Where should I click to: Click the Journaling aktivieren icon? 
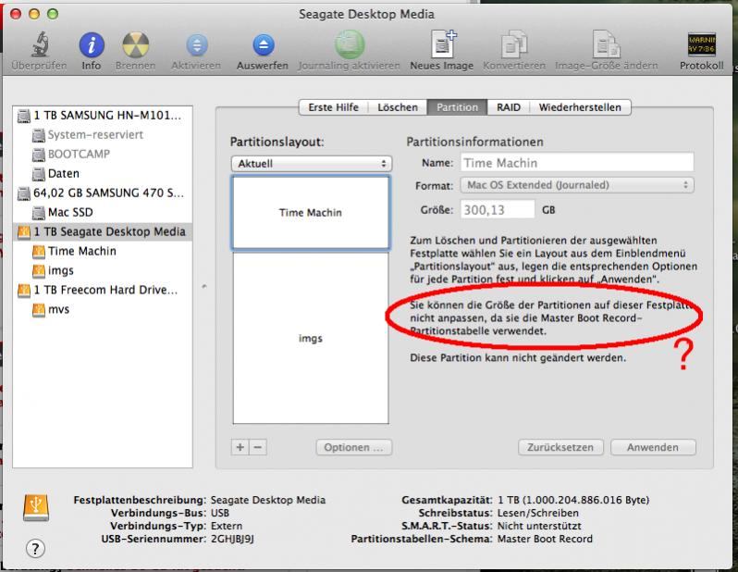[349, 44]
